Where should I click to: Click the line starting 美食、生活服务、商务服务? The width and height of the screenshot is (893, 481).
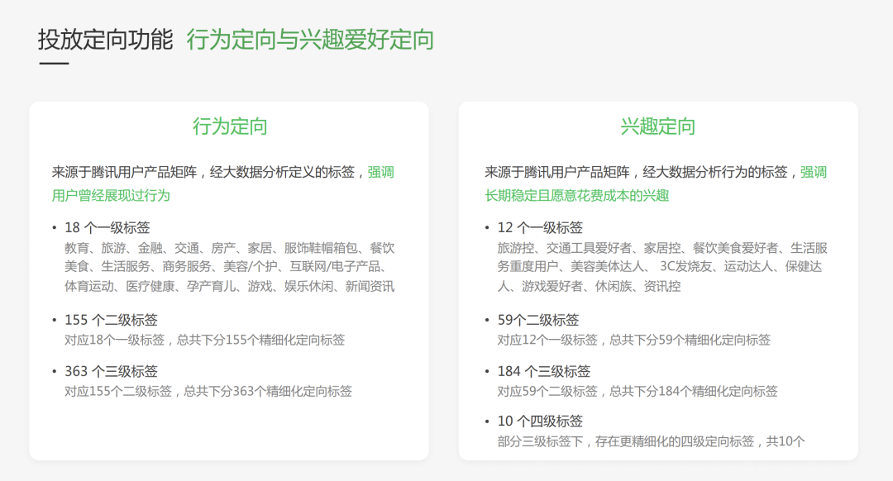[226, 266]
